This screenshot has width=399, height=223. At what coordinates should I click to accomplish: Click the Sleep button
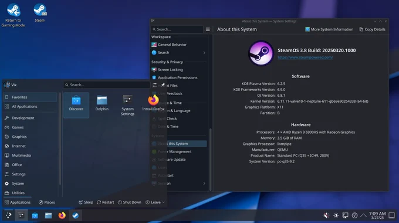86,202
